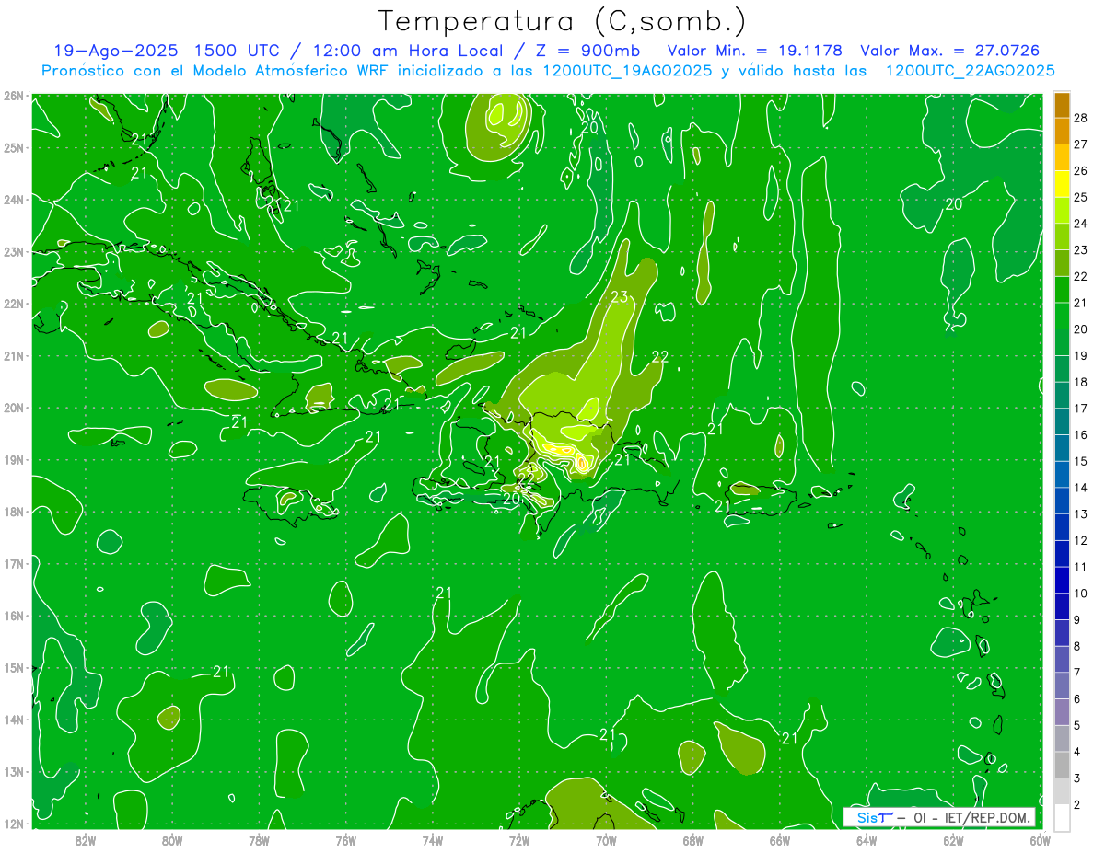Image resolution: width=1105 pixels, height=853 pixels.
Task: Click the "17N" latitude axis label
Action: [14, 563]
